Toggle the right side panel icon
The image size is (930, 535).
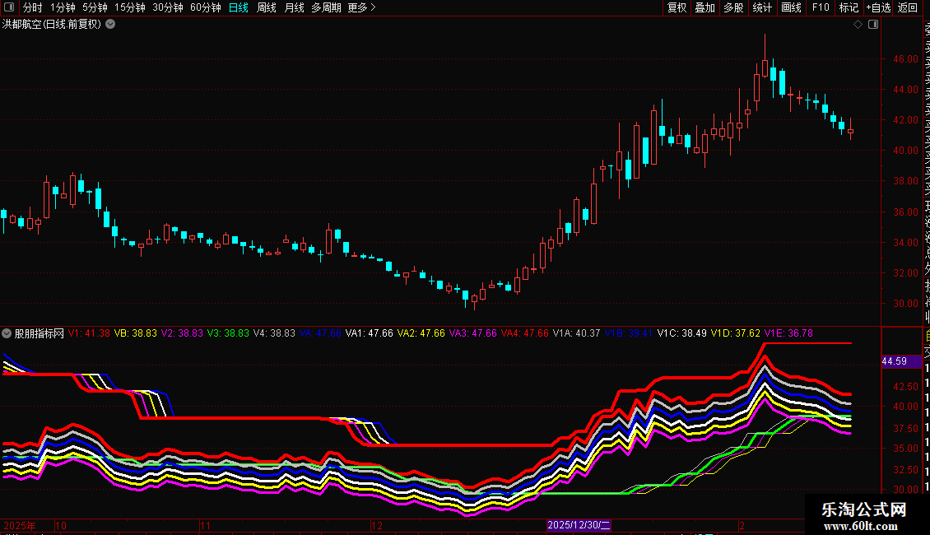[x=873, y=25]
